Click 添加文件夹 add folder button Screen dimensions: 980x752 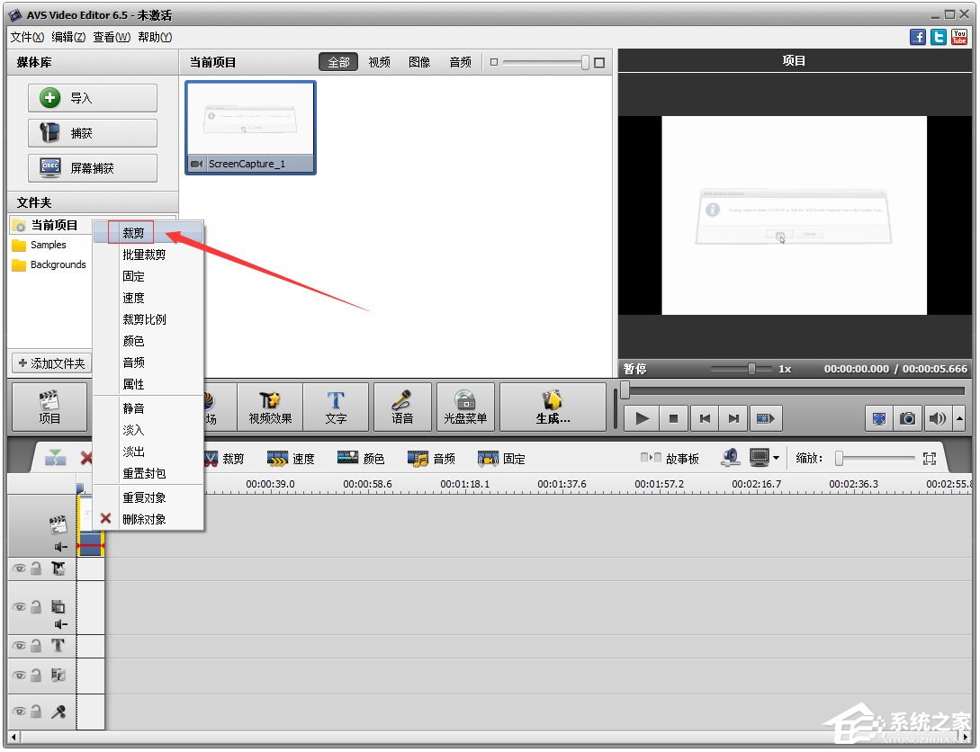click(x=52, y=363)
